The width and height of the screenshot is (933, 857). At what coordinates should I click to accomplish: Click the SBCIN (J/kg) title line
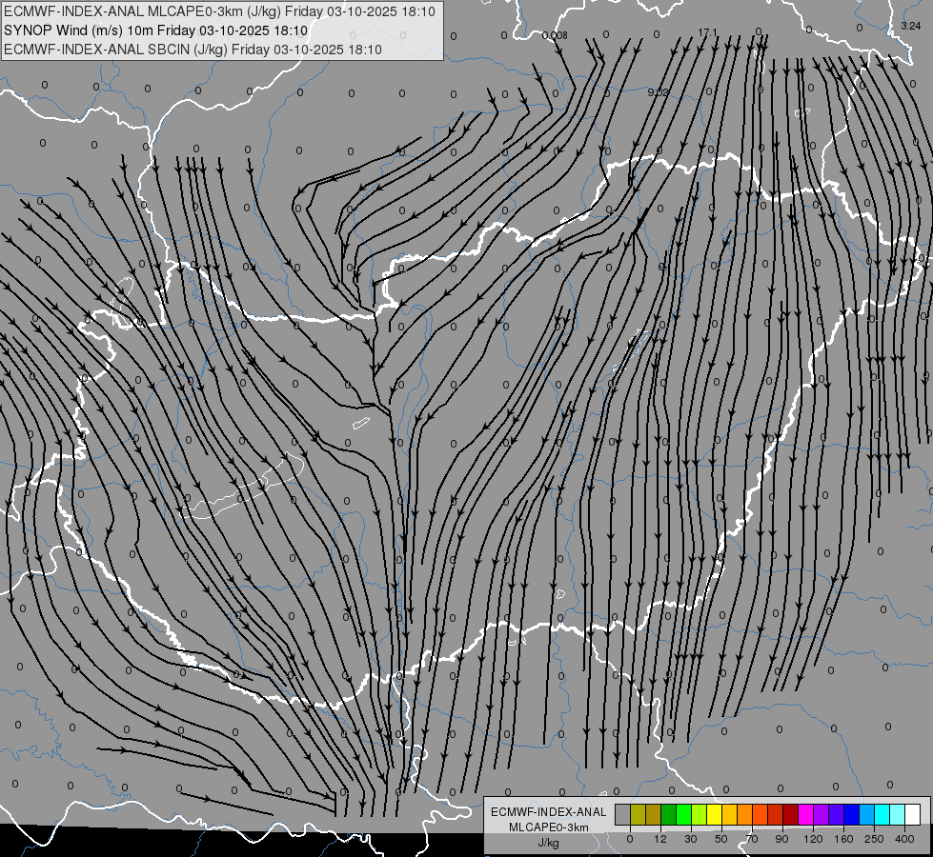(193, 50)
